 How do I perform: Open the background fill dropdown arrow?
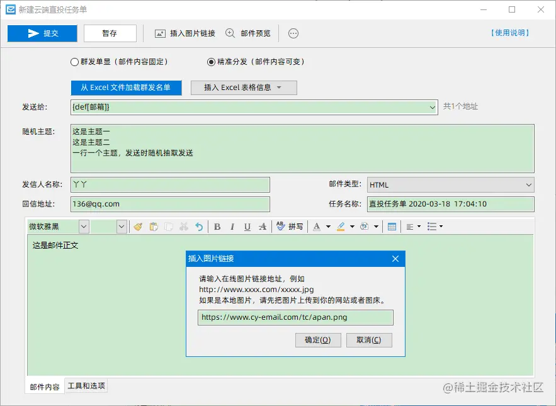pos(376,227)
